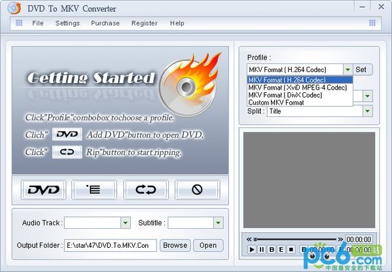Open the title list button
This screenshot has height=272, width=392.
tap(94, 190)
